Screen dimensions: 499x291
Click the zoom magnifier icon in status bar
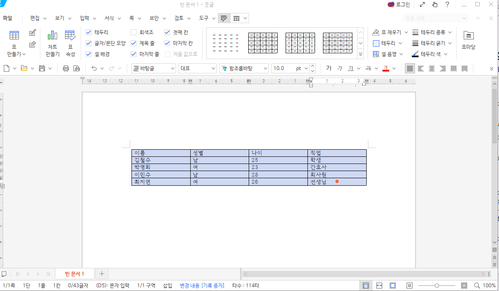477,286
